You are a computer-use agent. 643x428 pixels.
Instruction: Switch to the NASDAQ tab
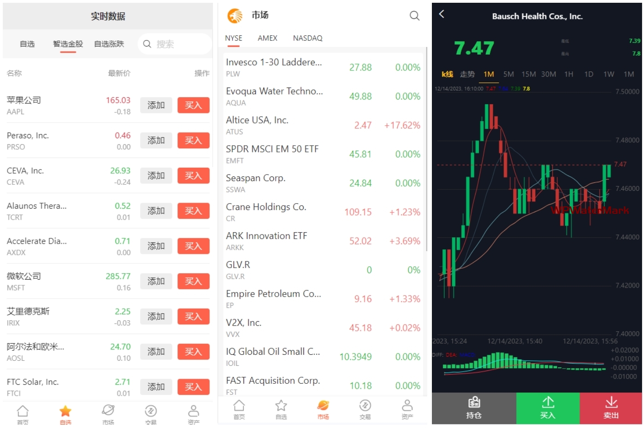click(307, 38)
